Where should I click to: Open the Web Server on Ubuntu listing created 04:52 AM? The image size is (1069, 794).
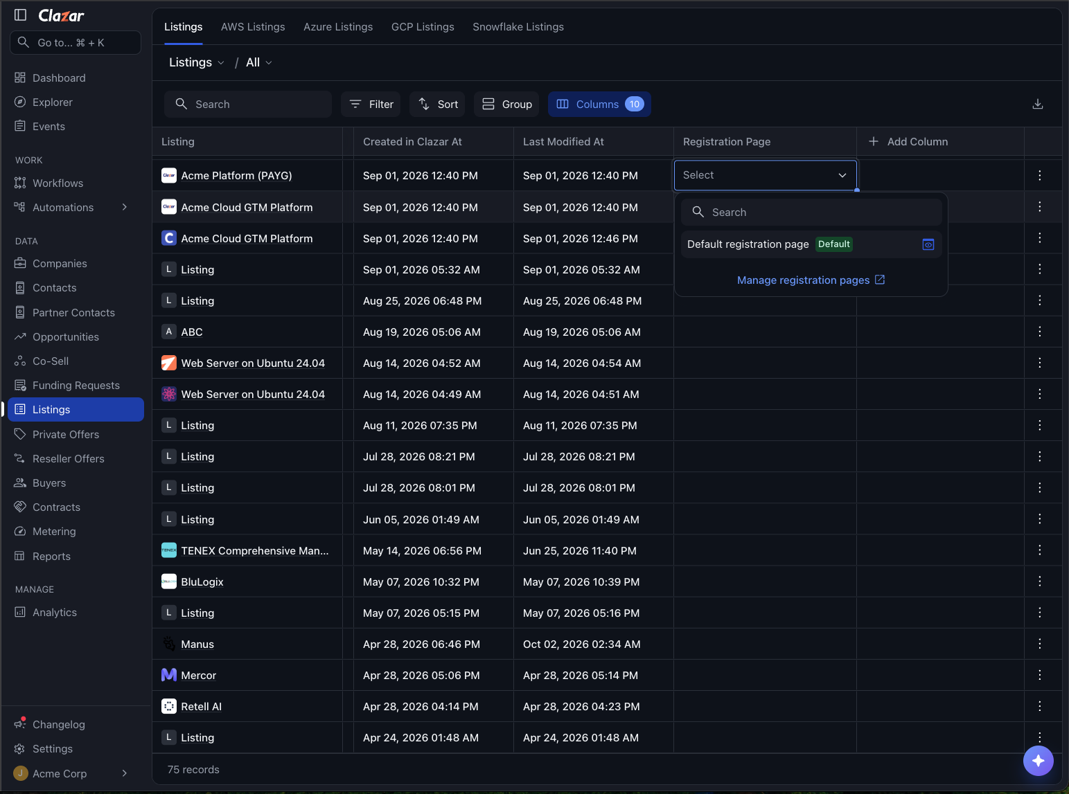(253, 363)
